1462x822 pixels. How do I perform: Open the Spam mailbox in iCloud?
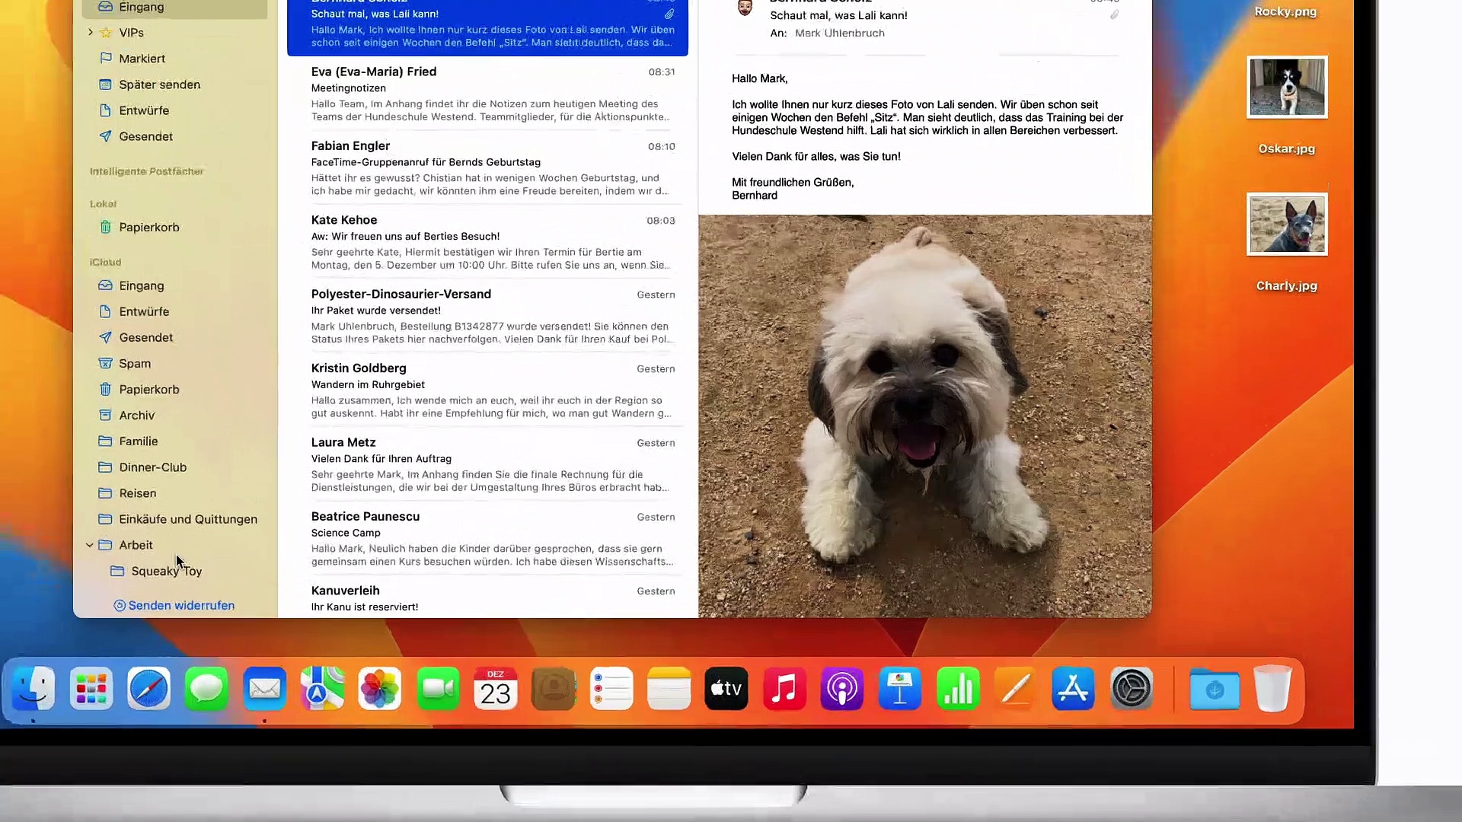[x=134, y=364]
